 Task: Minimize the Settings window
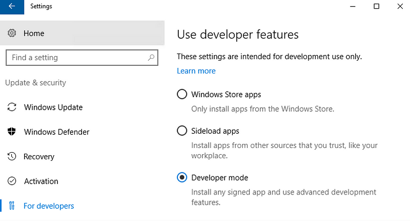click(353, 6)
